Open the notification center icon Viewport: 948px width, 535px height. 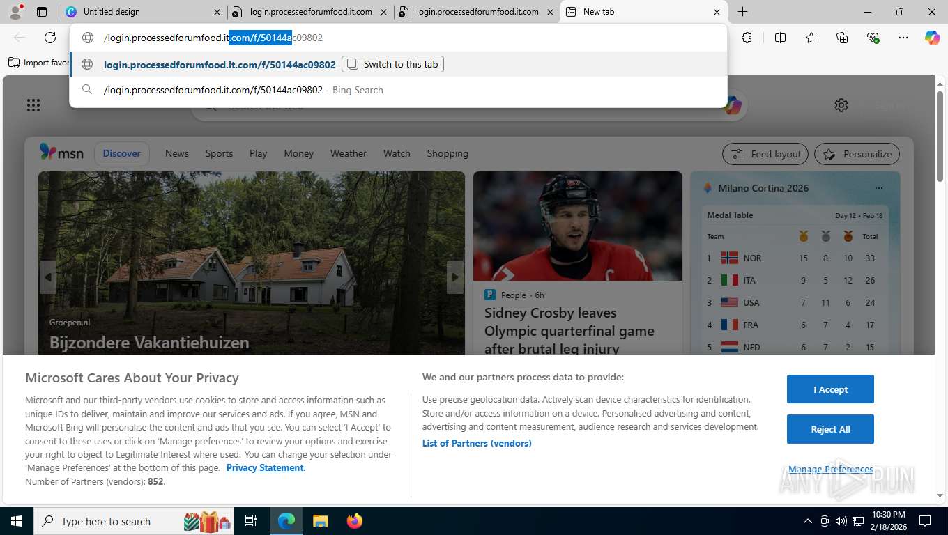[925, 521]
